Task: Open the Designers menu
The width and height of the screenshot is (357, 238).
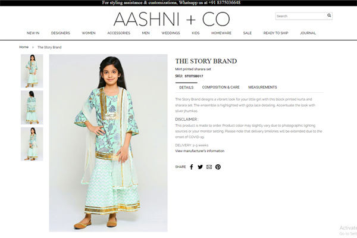Action: tap(60, 33)
